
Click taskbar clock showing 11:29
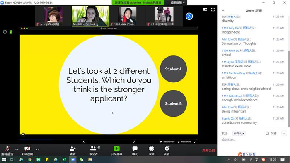tap(273, 160)
